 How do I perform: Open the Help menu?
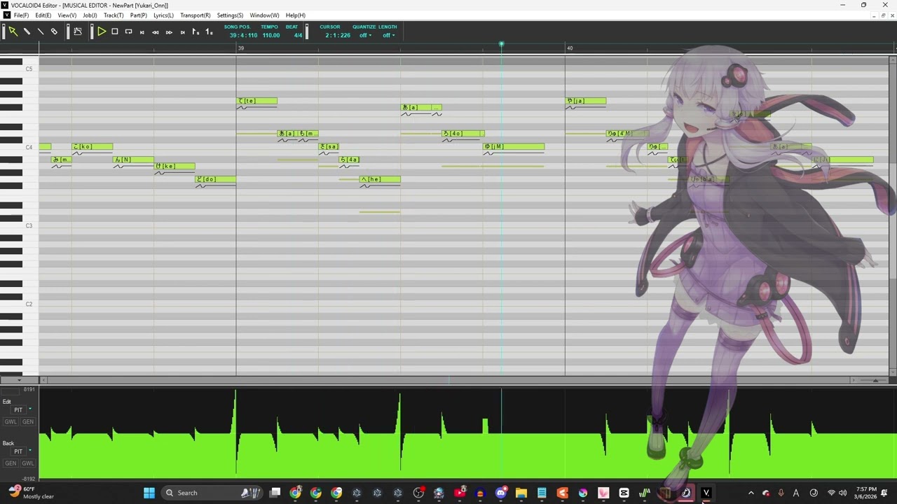pyautogui.click(x=295, y=15)
